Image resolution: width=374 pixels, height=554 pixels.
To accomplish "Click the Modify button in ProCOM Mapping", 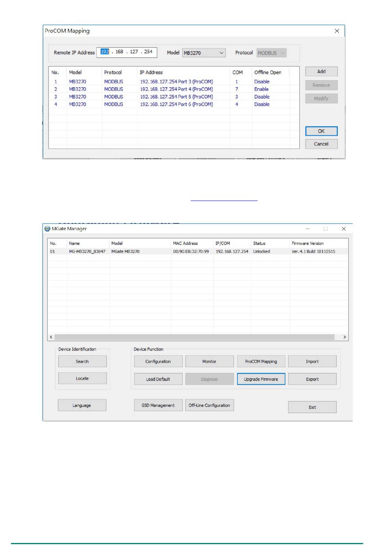I will [321, 98].
